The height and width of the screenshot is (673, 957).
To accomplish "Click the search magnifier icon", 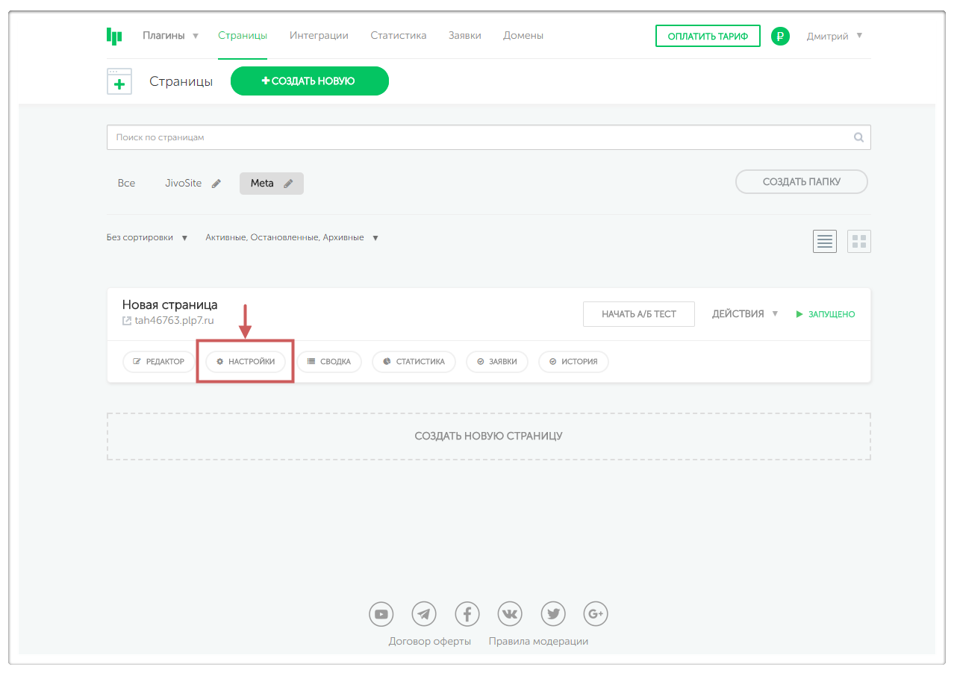I will 858,137.
